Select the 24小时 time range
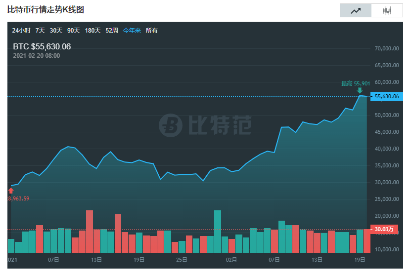The width and height of the screenshot is (411, 274). pos(21,31)
